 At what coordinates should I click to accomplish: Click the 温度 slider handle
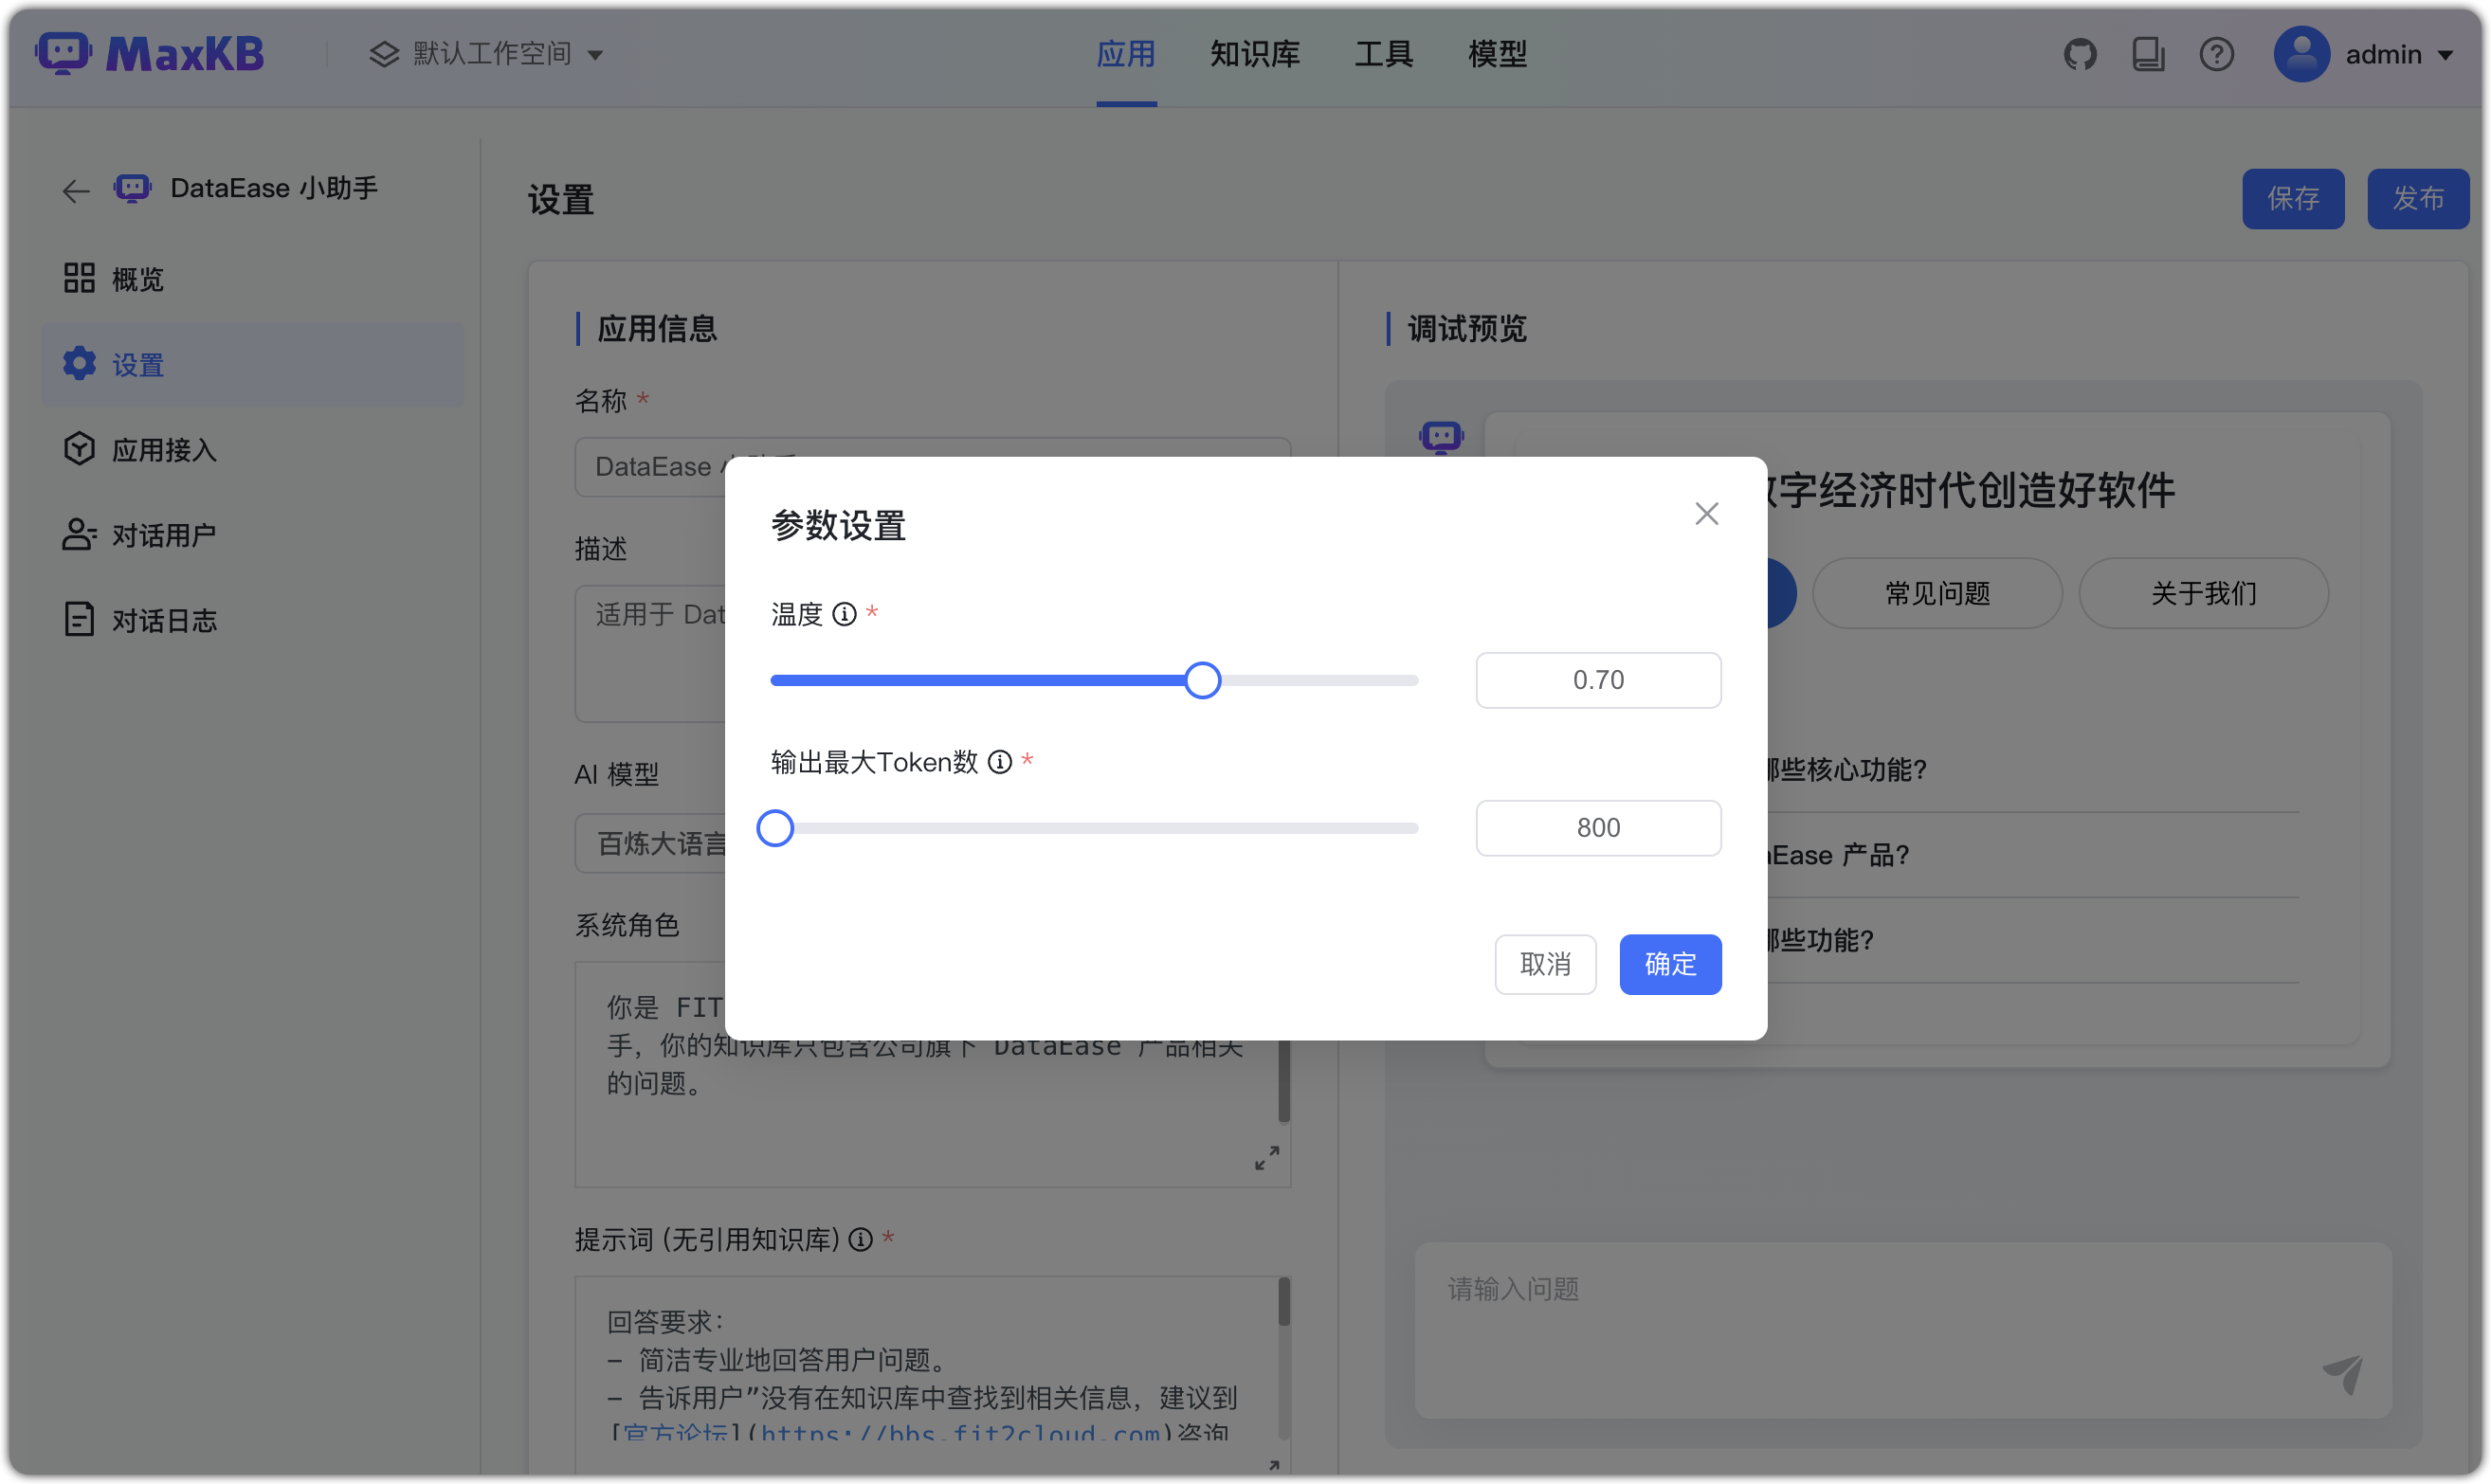1202,680
